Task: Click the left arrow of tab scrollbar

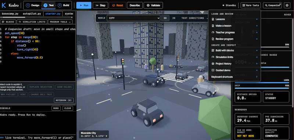Action: coord(1,17)
